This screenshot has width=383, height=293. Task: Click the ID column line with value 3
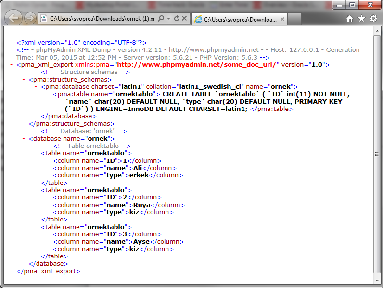107,234
